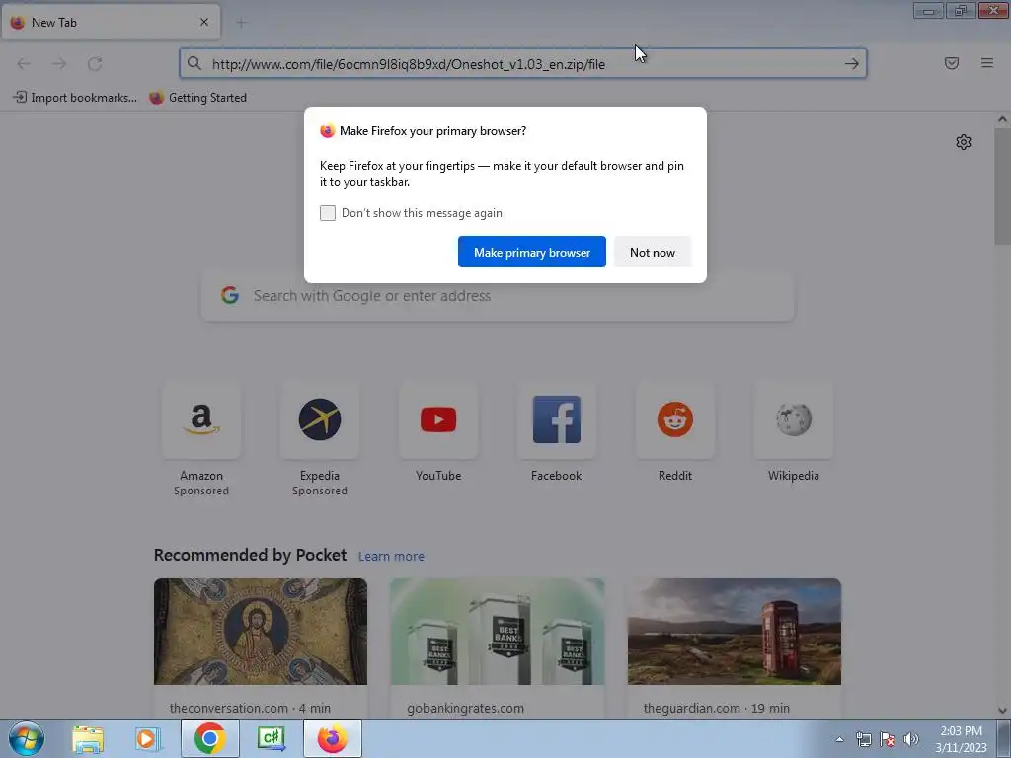Open Windows Media Player taskbar icon
The height and width of the screenshot is (758, 1011).
point(147,739)
